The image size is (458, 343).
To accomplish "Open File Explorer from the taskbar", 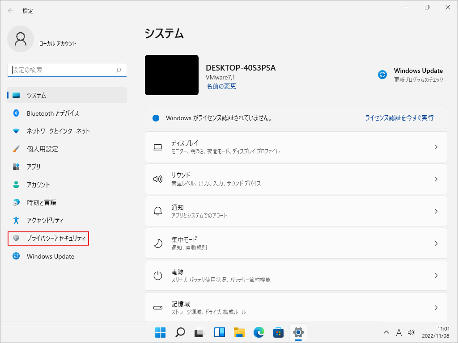I will 239,332.
